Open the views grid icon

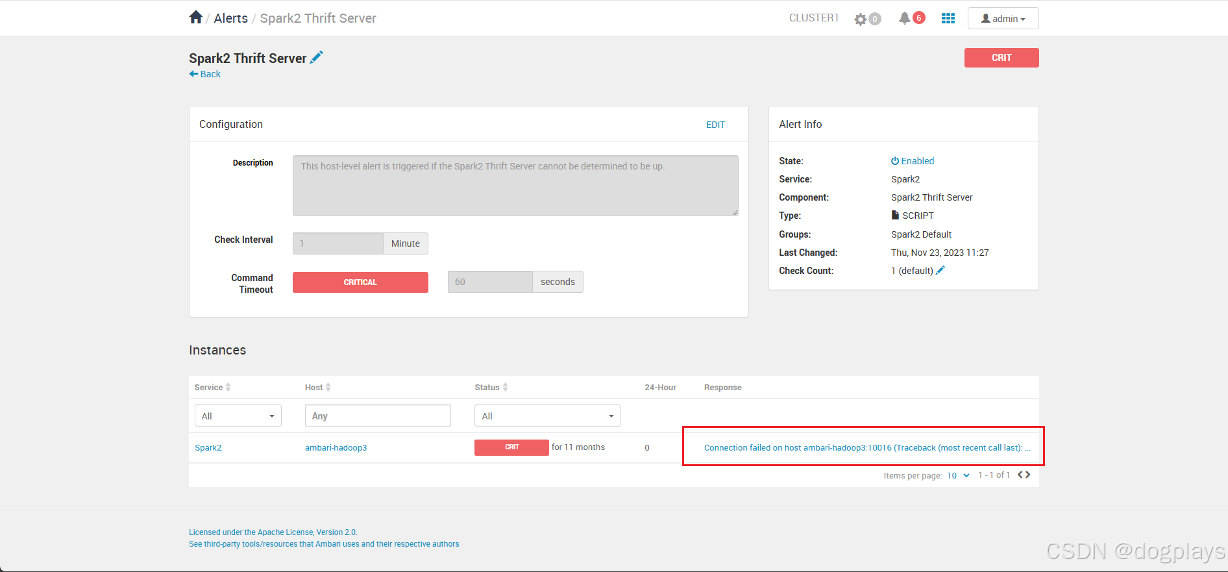click(948, 18)
